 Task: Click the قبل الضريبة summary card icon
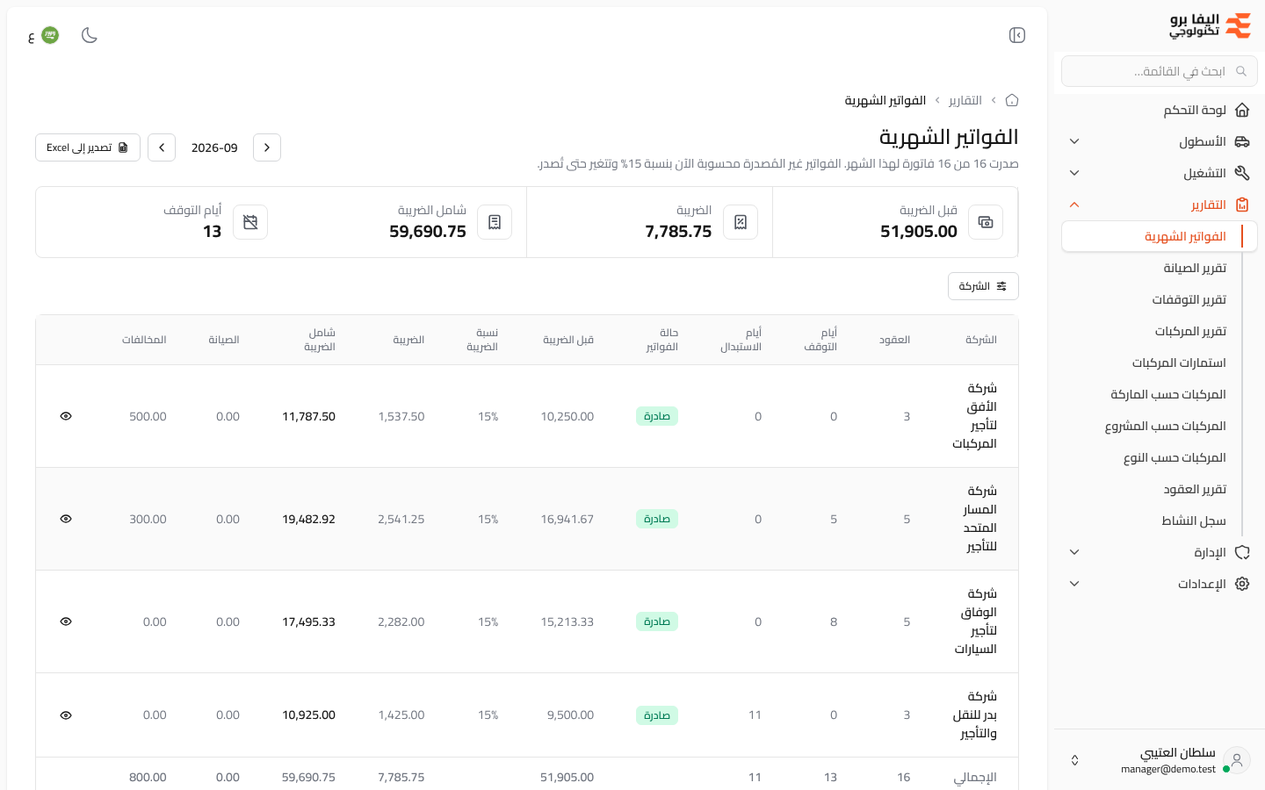tap(986, 222)
